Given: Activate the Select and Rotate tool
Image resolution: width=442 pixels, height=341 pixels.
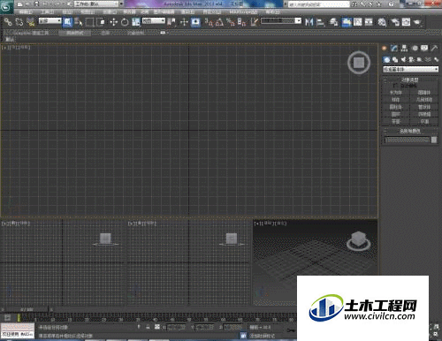Looking at the screenshot, I should tap(125, 22).
